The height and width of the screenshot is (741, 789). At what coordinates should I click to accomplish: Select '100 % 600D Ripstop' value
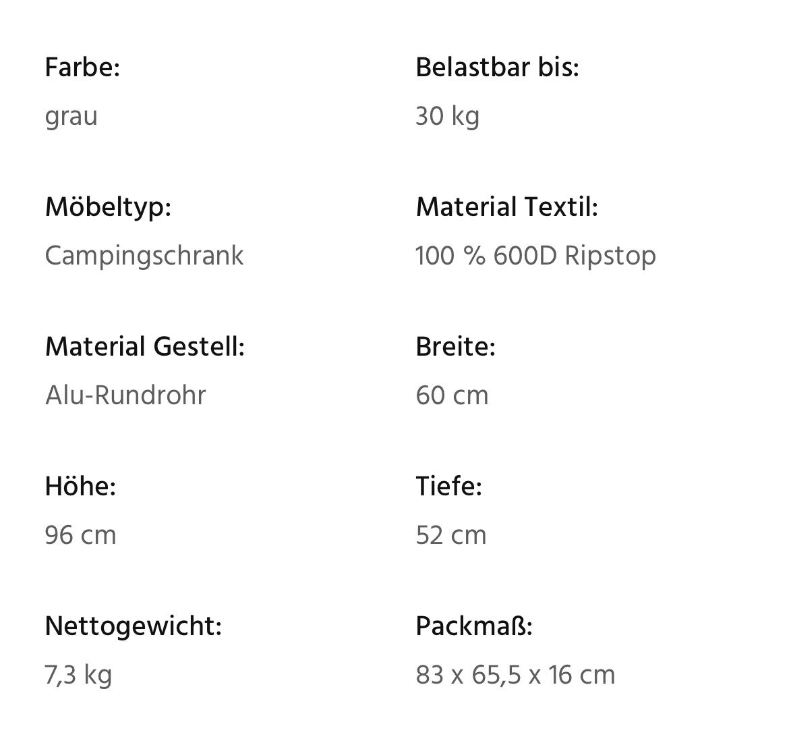point(535,256)
